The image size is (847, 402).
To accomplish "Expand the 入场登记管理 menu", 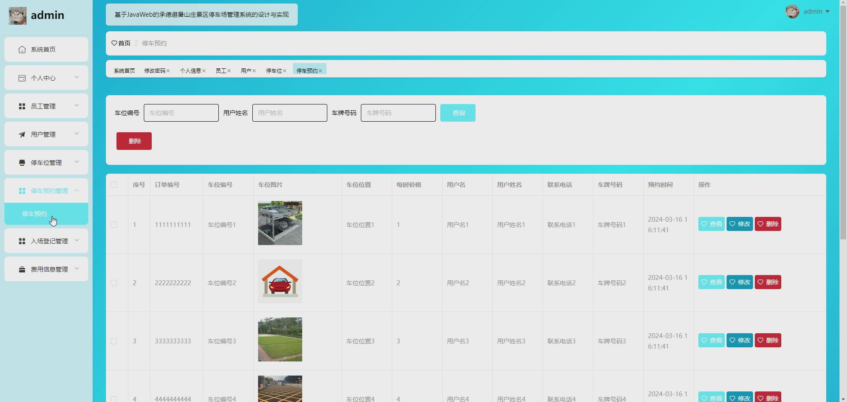I will pos(77,241).
